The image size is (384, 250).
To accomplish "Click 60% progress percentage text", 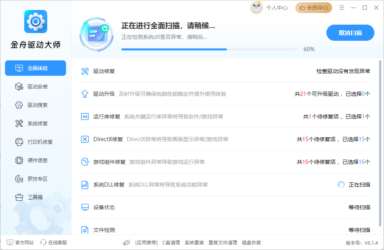I will 309,49.
